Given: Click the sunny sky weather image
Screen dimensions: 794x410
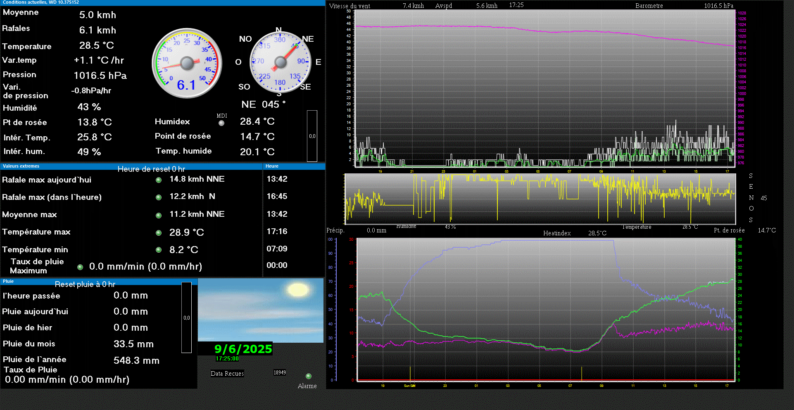Looking at the screenshot, I should [261, 310].
